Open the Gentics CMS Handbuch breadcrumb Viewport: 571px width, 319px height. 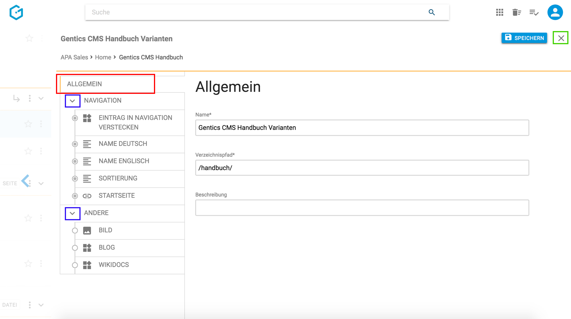coord(151,57)
